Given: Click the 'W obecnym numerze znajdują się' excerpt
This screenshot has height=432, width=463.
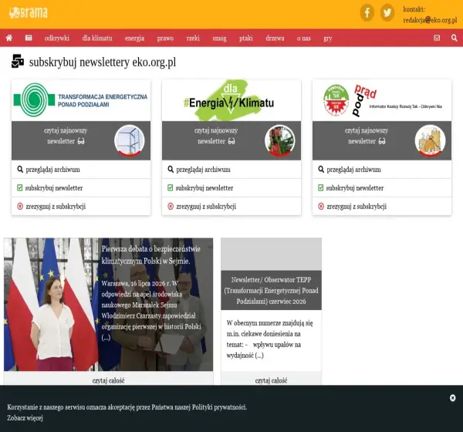Looking at the screenshot, I should point(269,339).
